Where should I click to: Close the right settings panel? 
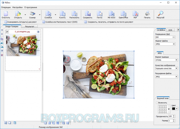pos(178,30)
